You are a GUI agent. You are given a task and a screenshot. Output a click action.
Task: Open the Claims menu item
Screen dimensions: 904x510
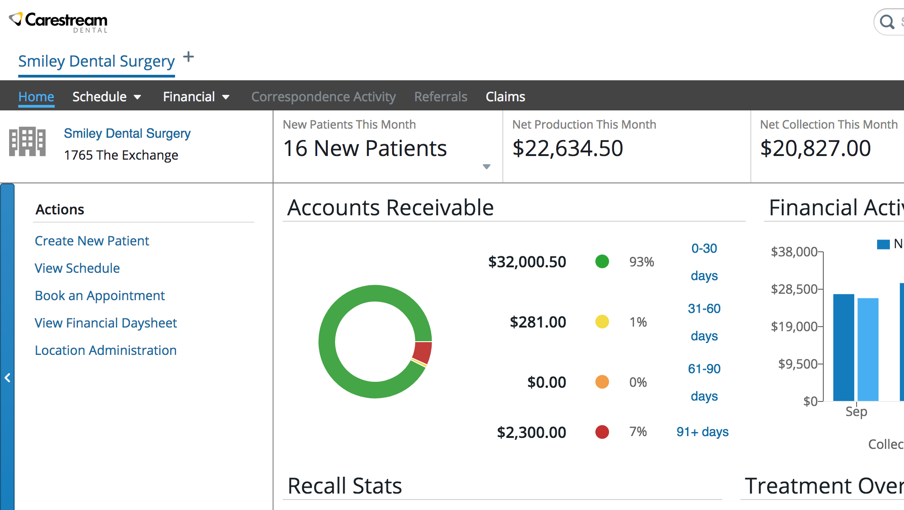click(506, 97)
